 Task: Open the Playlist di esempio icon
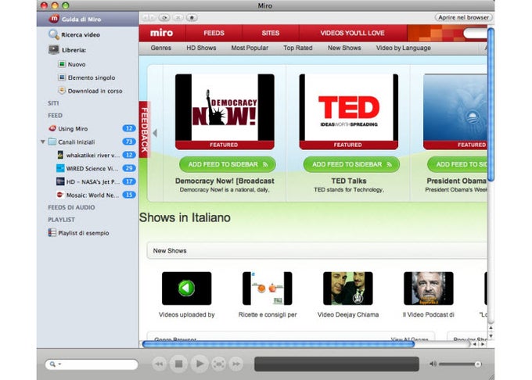click(52, 232)
